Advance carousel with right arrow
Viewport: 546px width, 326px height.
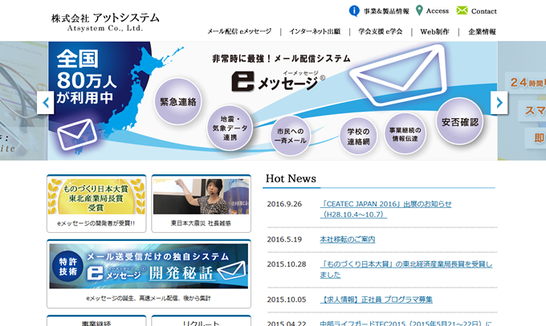tap(499, 103)
